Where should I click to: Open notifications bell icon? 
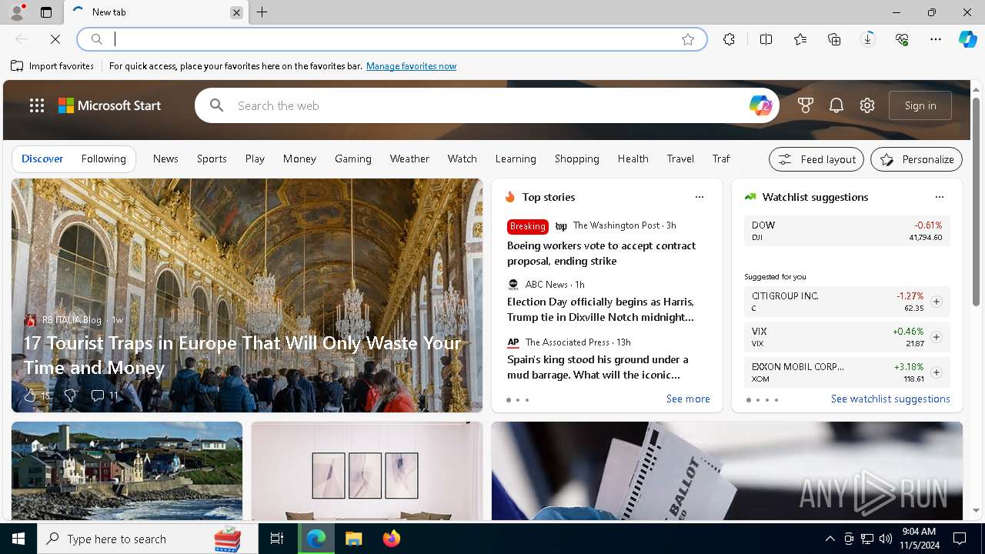(x=836, y=105)
